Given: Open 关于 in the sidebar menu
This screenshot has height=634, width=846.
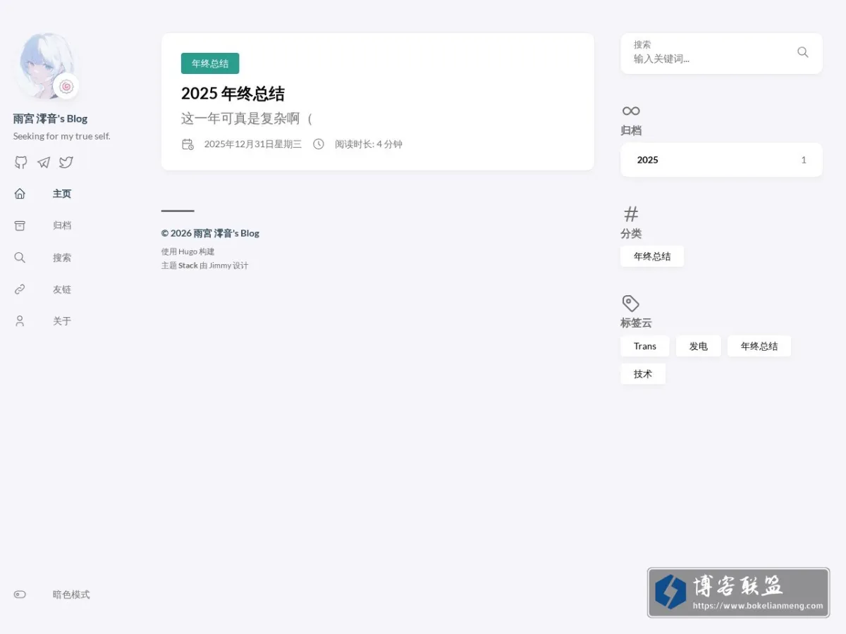Looking at the screenshot, I should [62, 321].
